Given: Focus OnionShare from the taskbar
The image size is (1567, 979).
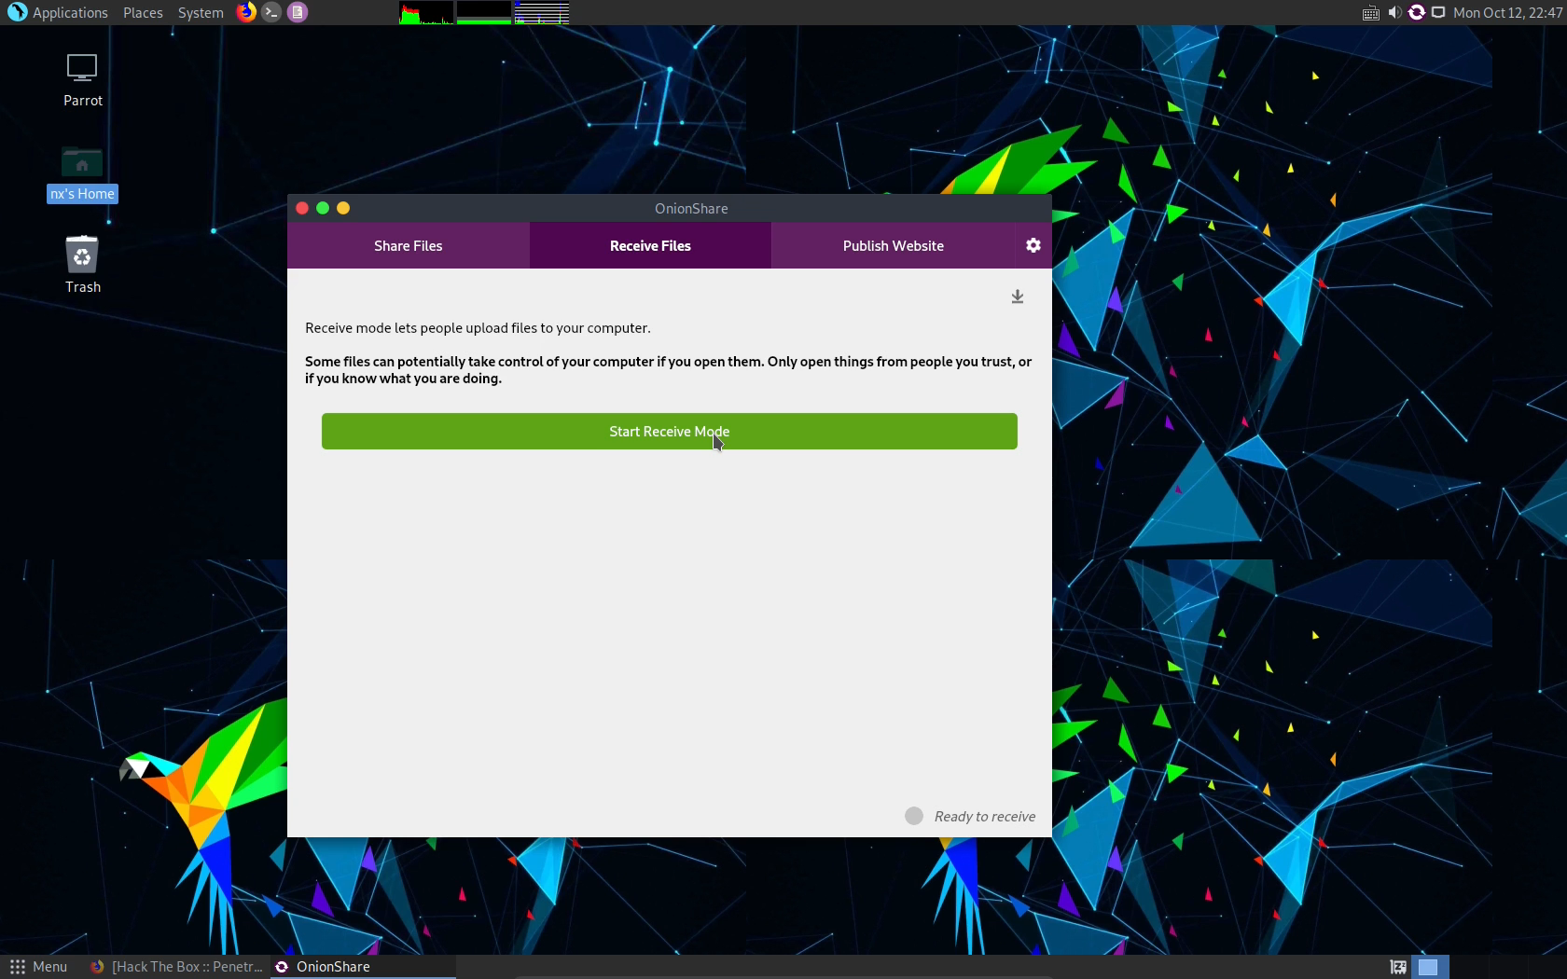Looking at the screenshot, I should (x=362, y=967).
